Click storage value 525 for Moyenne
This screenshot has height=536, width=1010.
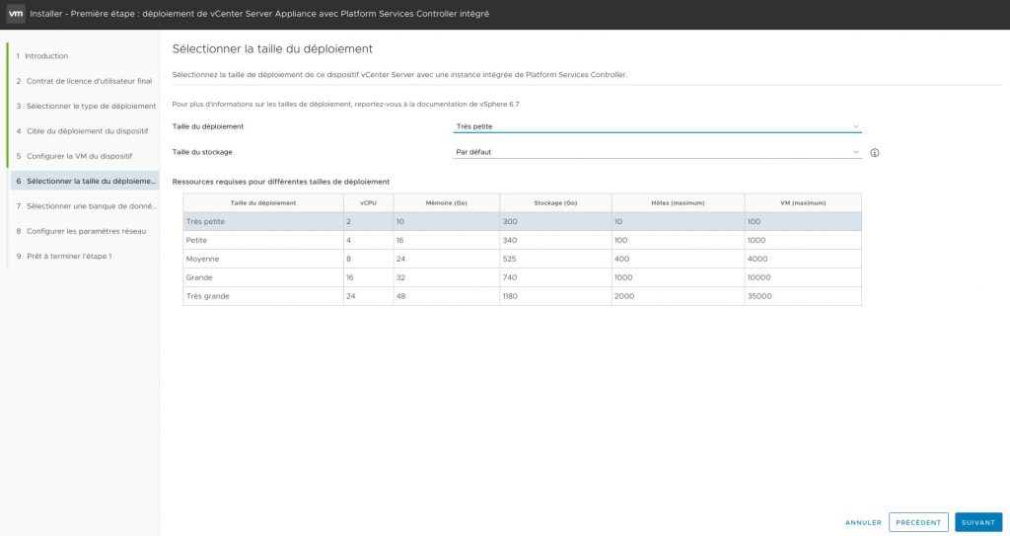(x=510, y=259)
